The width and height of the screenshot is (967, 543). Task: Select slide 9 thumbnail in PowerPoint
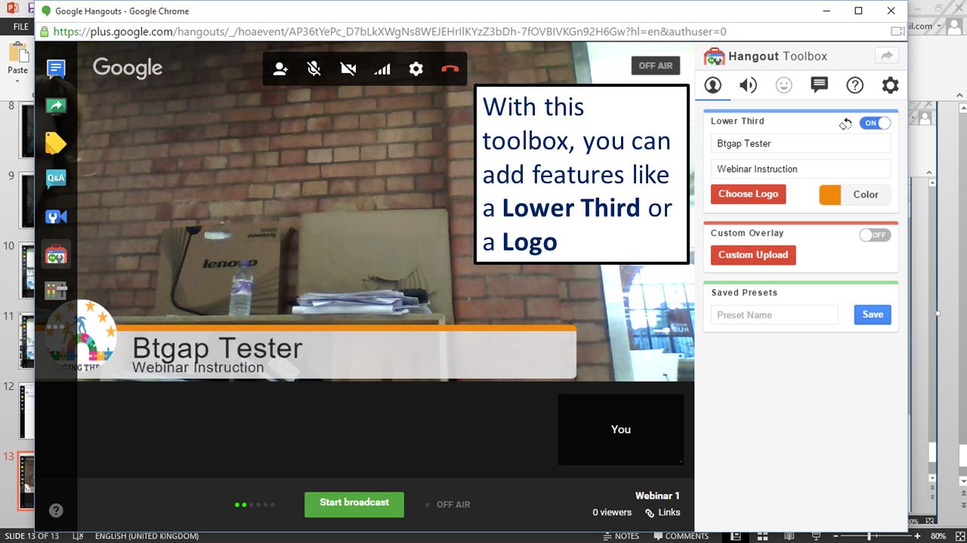[26, 200]
